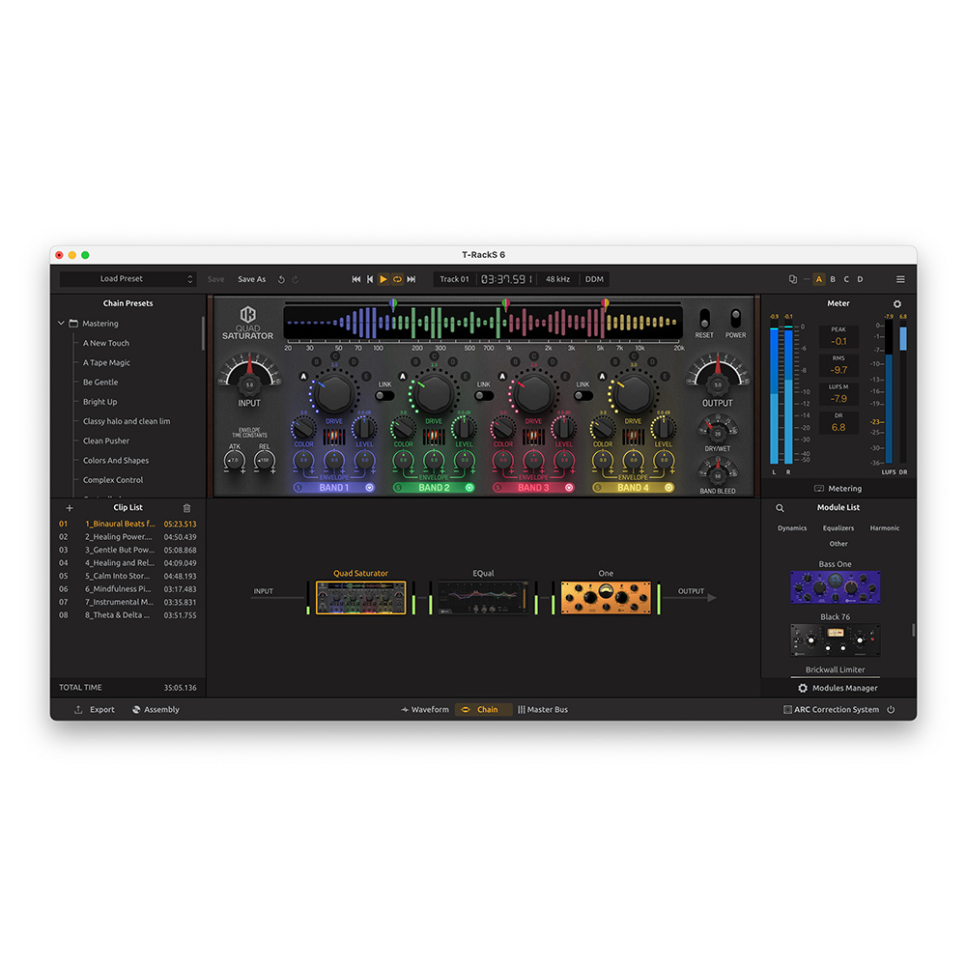Click the Export button
This screenshot has width=966, height=966.
tap(95, 710)
